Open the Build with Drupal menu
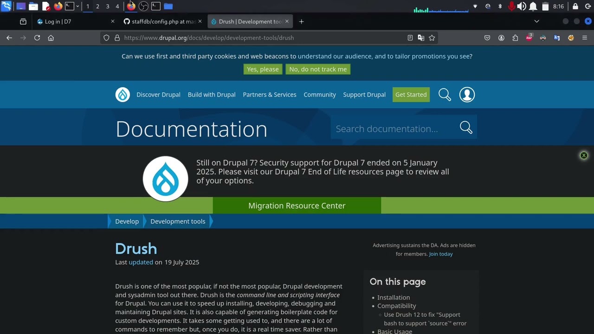Image resolution: width=594 pixels, height=334 pixels. [x=212, y=95]
